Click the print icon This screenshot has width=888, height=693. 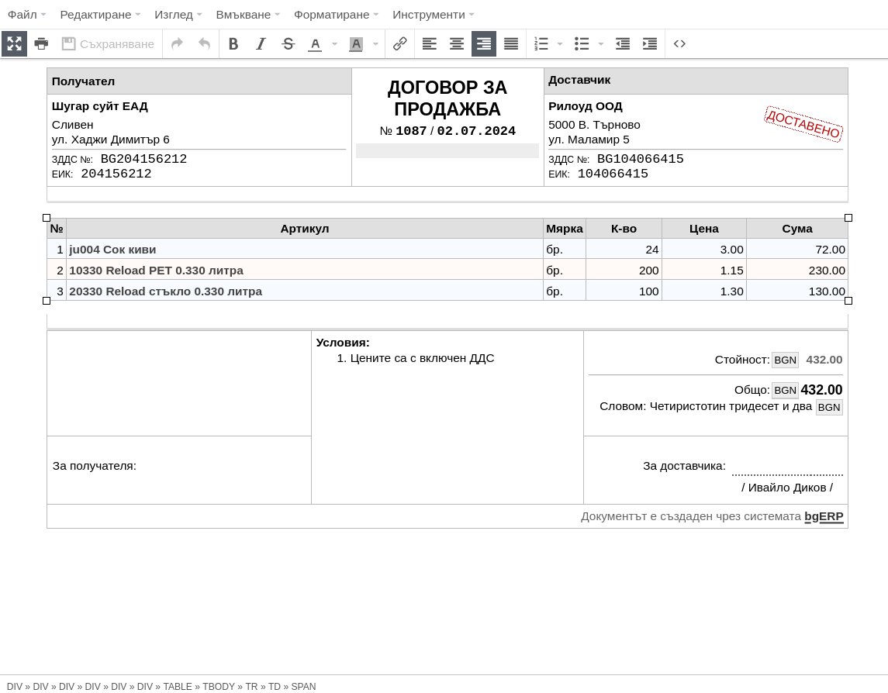point(41,43)
